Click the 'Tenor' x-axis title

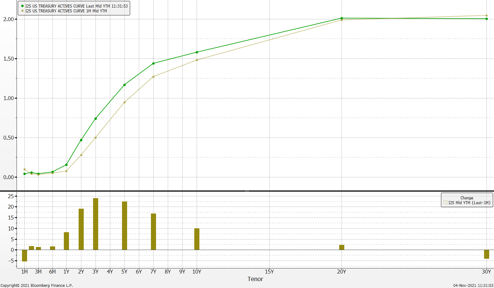point(255,279)
